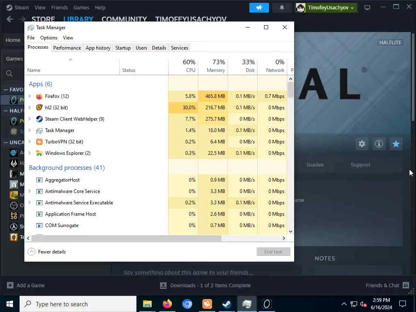Switch to the Startup tab

click(123, 48)
